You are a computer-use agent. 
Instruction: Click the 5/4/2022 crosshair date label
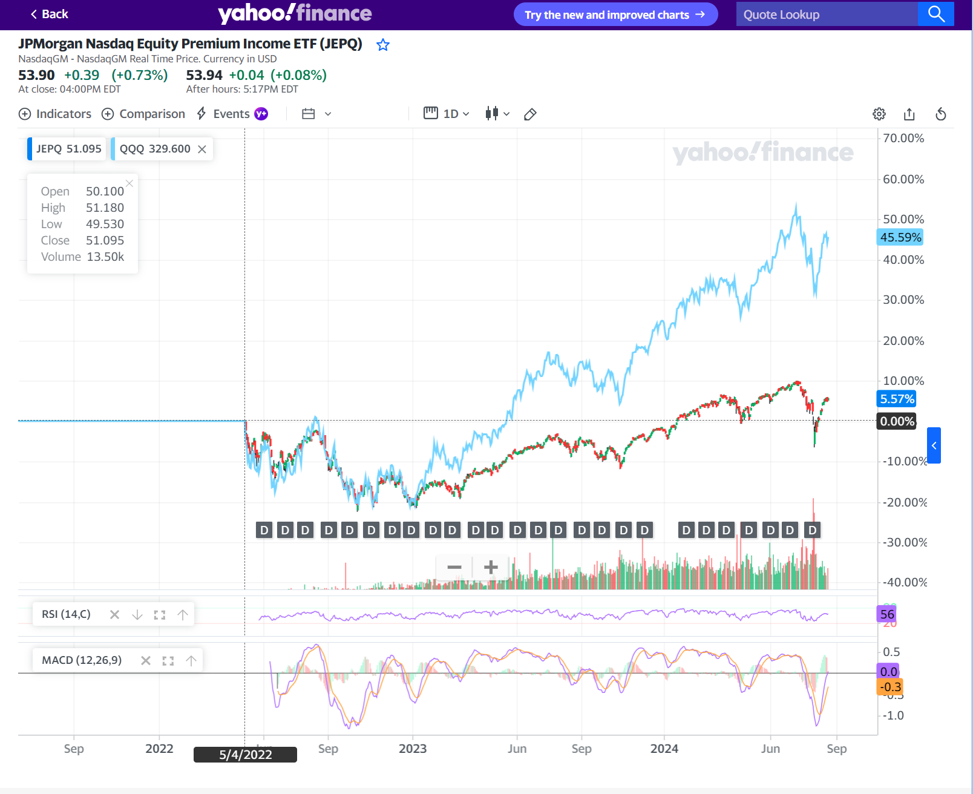(x=245, y=755)
